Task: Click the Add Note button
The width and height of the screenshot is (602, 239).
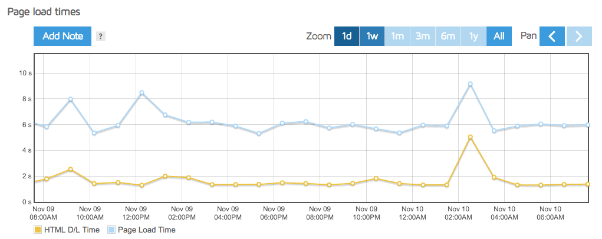Action: (x=62, y=36)
